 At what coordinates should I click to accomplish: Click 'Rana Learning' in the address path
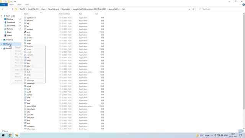tap(54, 9)
